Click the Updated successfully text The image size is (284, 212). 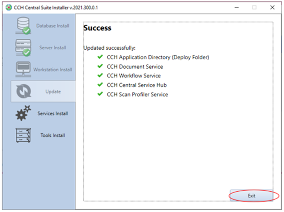point(109,48)
